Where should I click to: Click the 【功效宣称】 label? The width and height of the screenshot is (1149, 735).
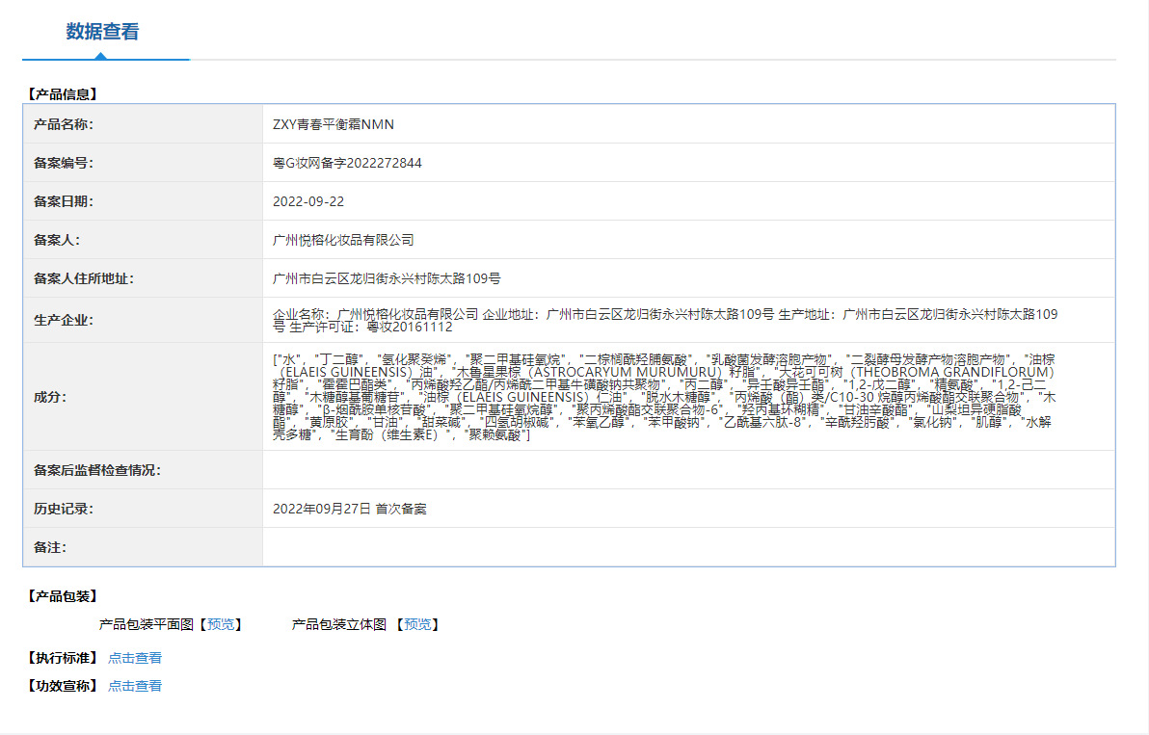click(63, 686)
